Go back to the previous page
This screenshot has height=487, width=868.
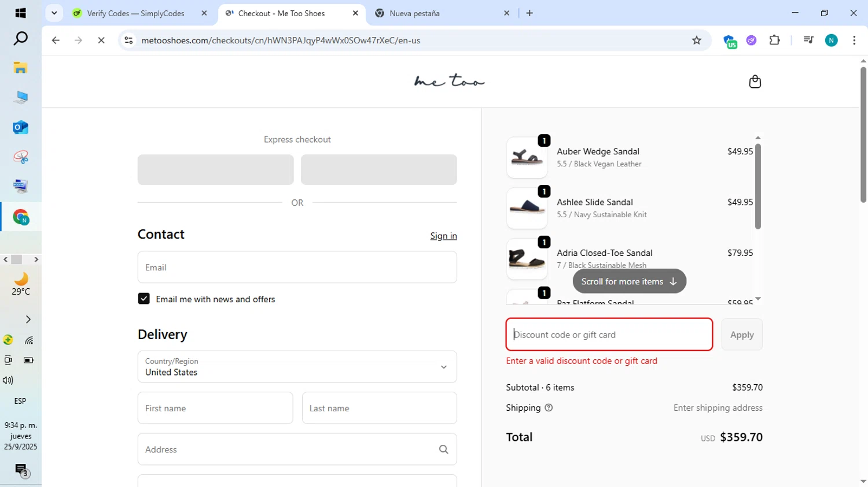click(56, 40)
